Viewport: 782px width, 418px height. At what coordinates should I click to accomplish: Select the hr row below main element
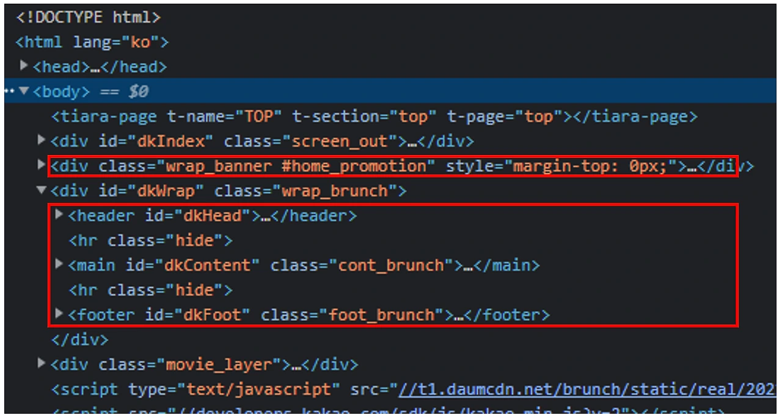150,290
